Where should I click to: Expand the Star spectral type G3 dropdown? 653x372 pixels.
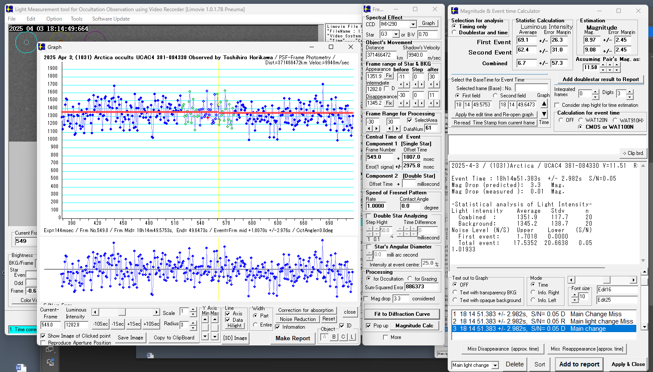396,34
